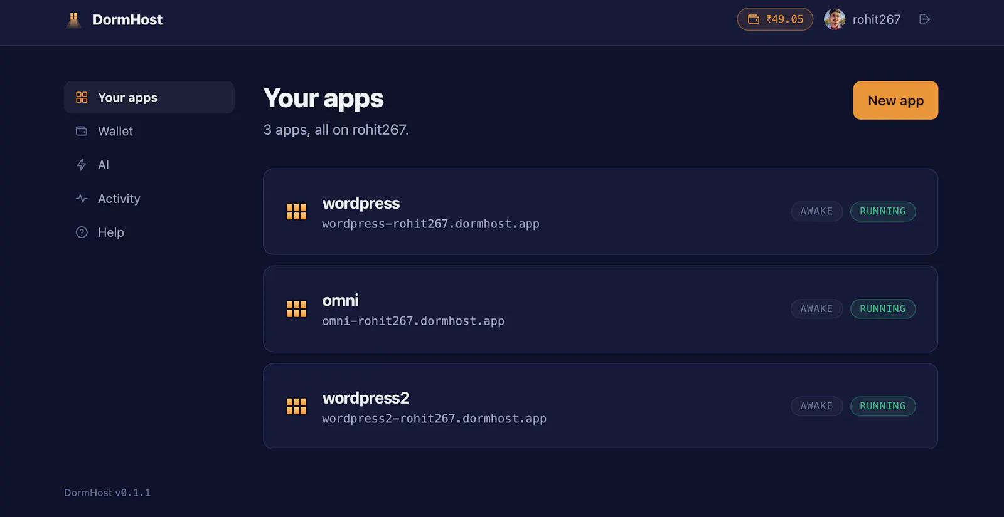Click omni-rohit267.dormhost.app URL
Viewport: 1004px width, 517px height.
coord(413,321)
